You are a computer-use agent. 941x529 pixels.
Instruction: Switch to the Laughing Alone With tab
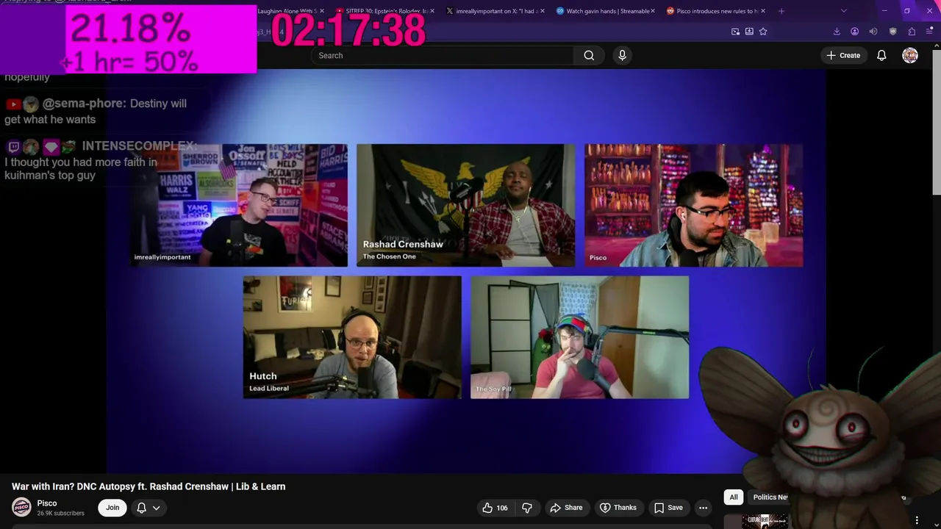click(287, 11)
